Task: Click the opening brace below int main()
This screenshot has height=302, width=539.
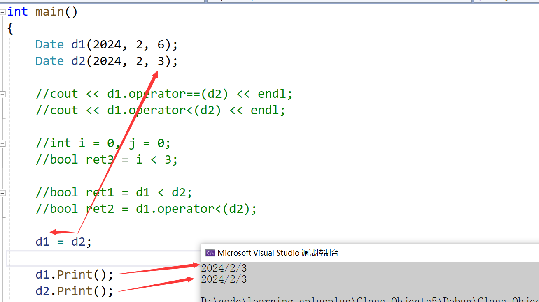Action: point(10,28)
